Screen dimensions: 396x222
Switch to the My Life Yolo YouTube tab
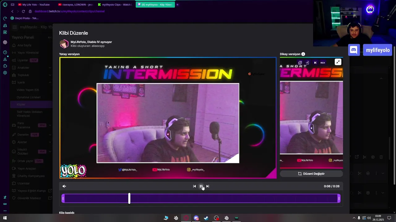[36, 5]
